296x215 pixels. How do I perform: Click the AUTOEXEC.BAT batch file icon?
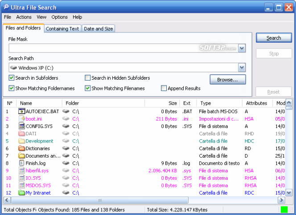pyautogui.click(x=22, y=111)
